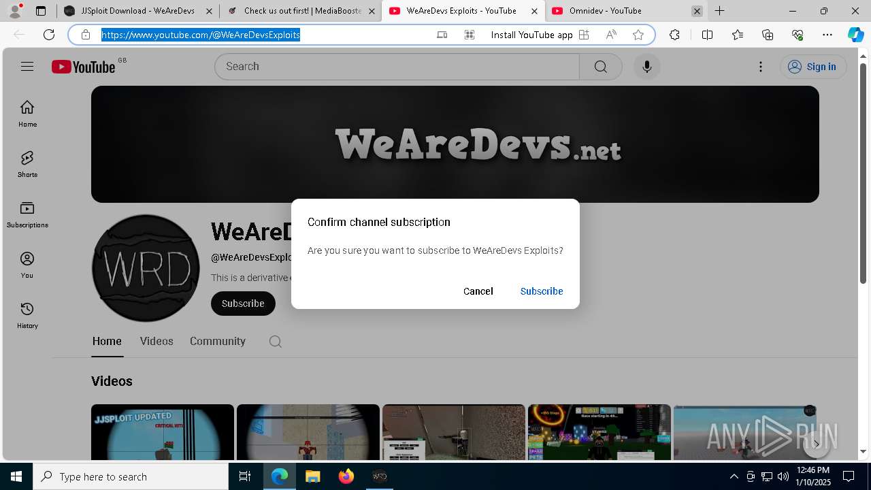This screenshot has width=871, height=490.
Task: Open the WRD channel avatar
Action: tap(146, 268)
